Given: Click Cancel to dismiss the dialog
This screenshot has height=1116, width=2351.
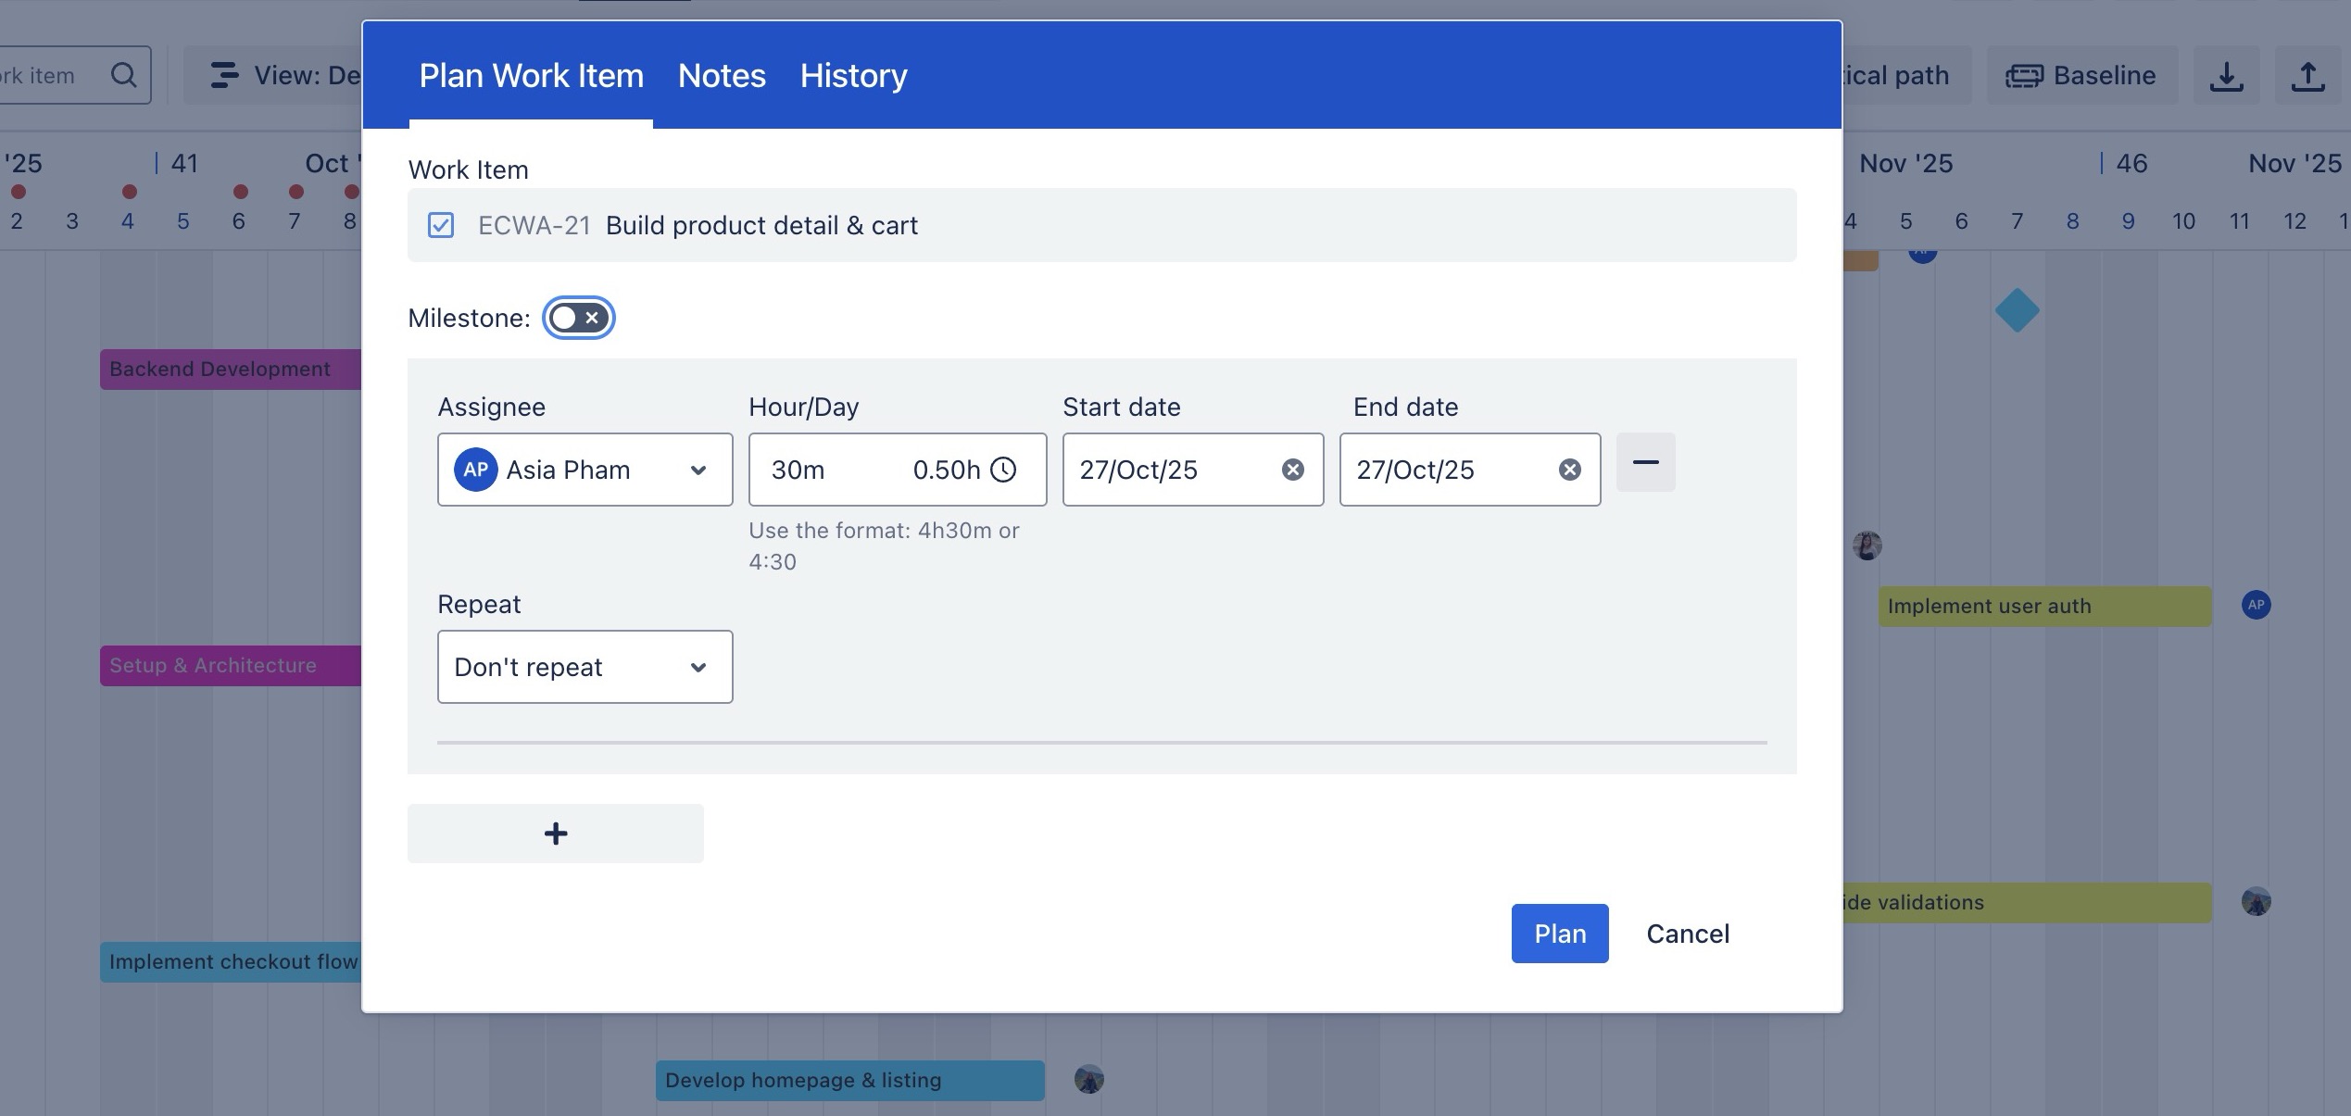Looking at the screenshot, I should point(1687,934).
